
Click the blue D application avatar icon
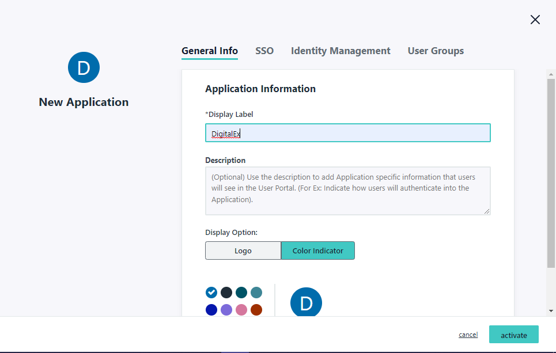(x=84, y=67)
